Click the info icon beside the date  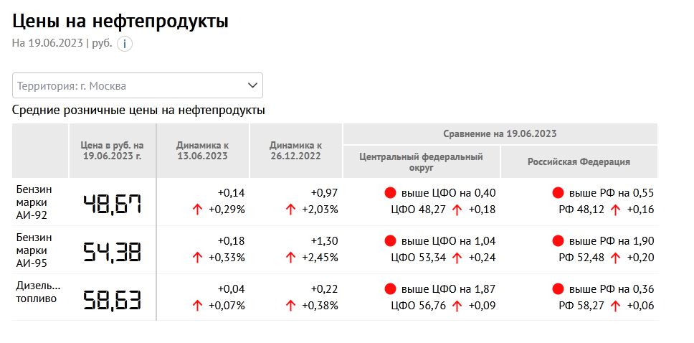point(125,44)
